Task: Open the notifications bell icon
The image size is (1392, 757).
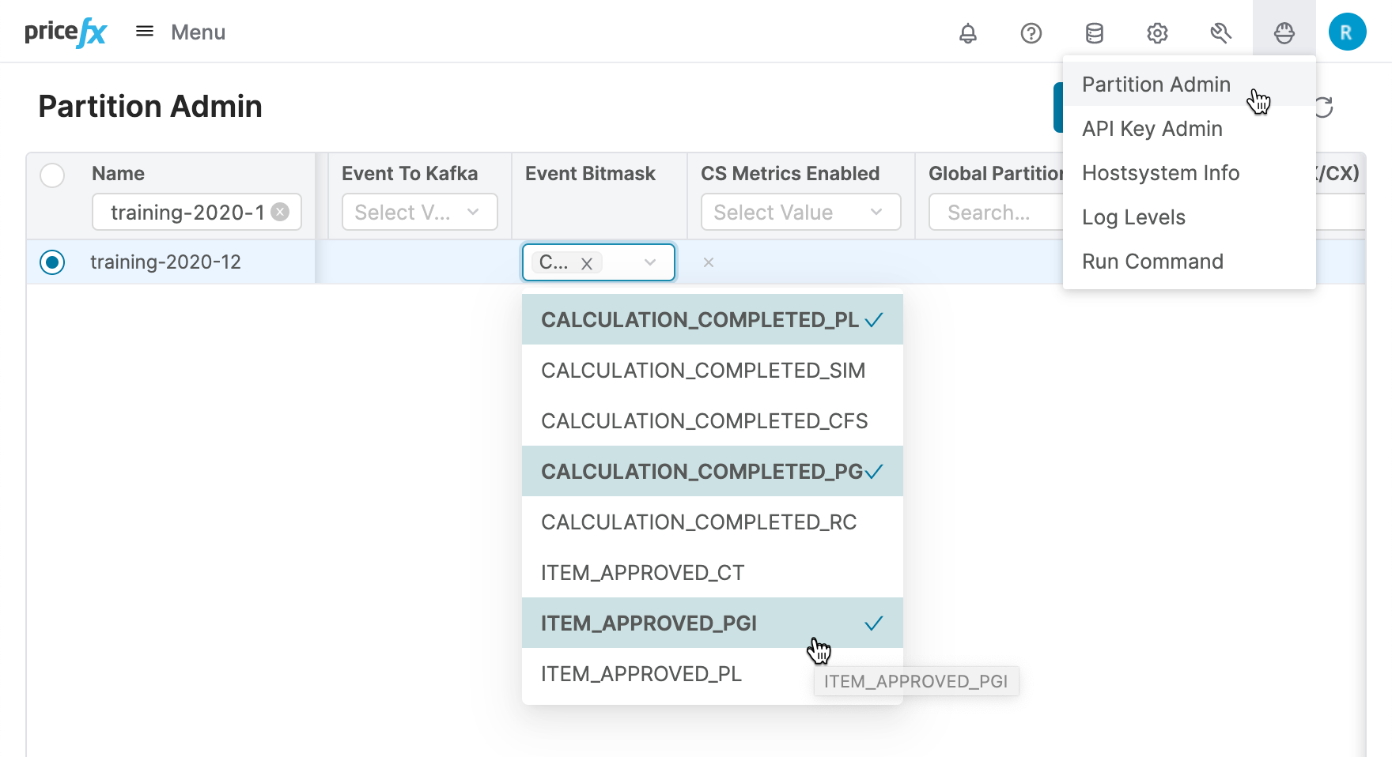Action: 968,32
